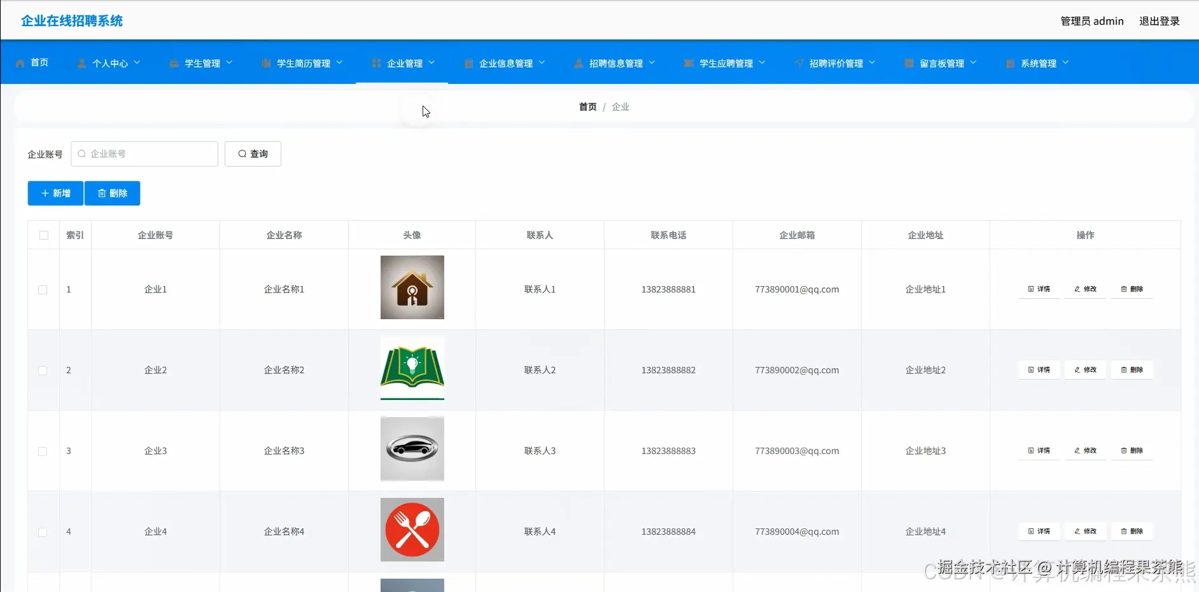Click the icon beside 留言板管理
The image size is (1199, 592).
pos(909,63)
